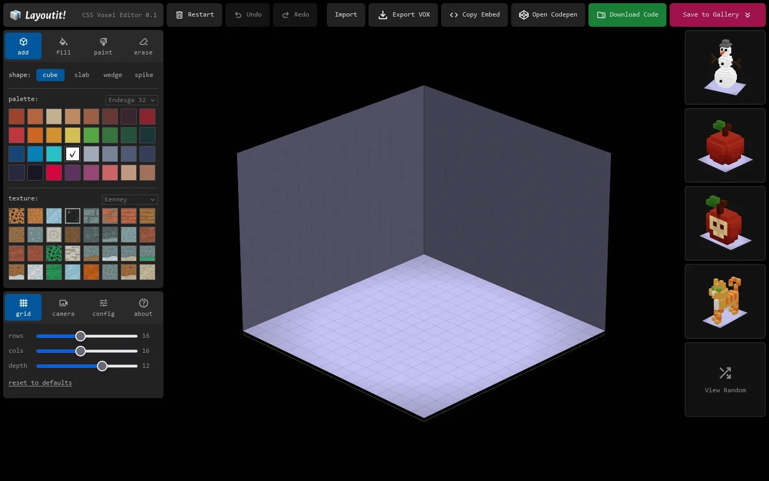
Task: Open the Endesga 32 palette dropdown
Action: [131, 100]
